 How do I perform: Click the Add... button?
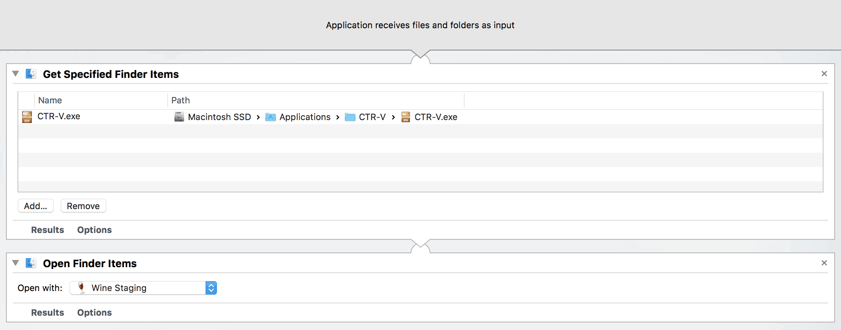[x=36, y=206]
